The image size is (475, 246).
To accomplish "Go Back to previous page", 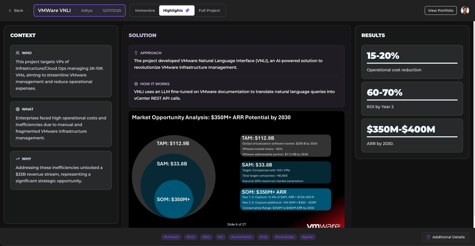I will pos(16,10).
